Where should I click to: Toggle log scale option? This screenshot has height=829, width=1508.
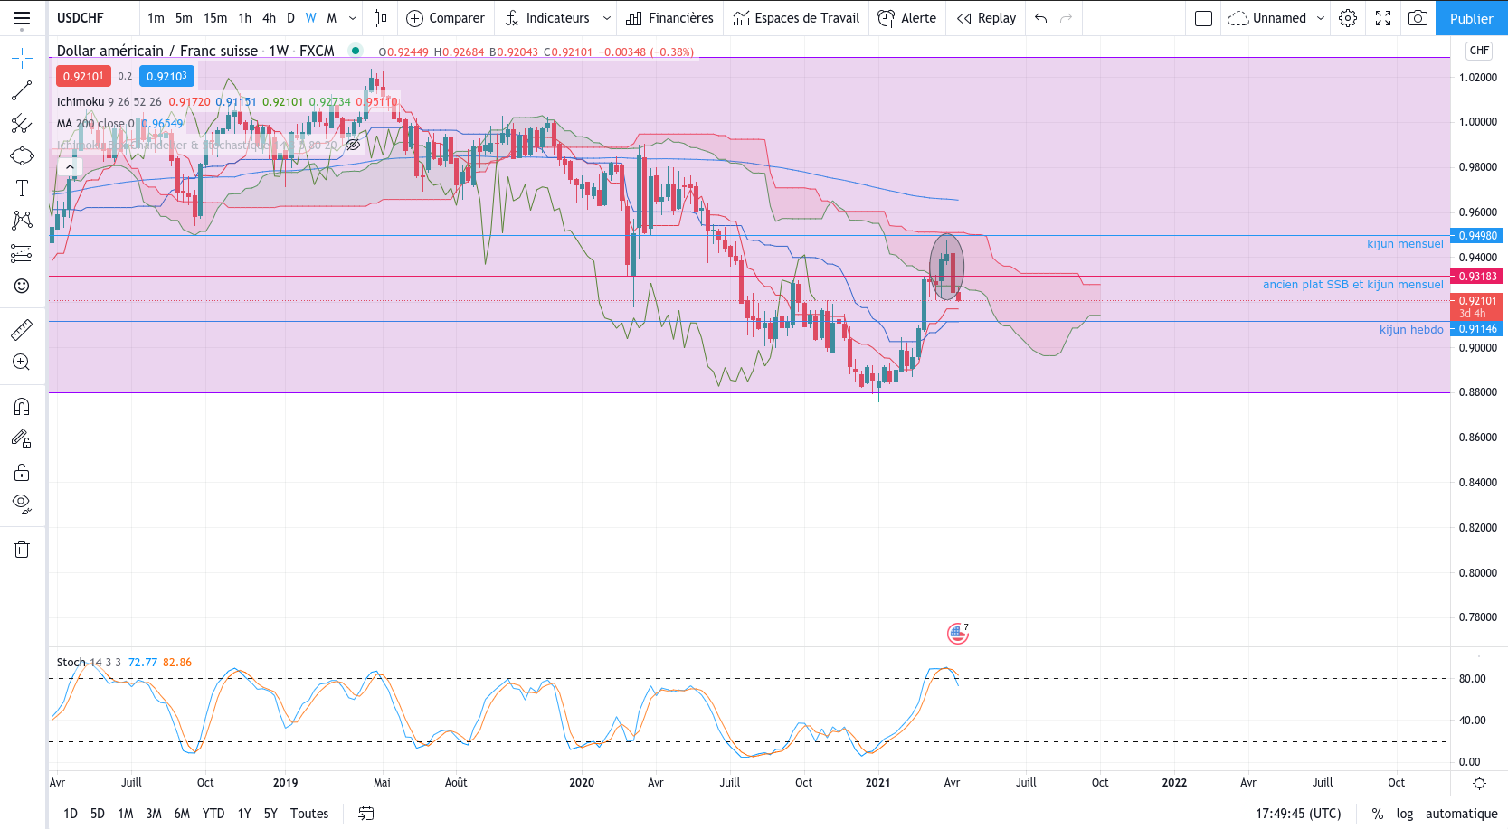coord(1404,814)
